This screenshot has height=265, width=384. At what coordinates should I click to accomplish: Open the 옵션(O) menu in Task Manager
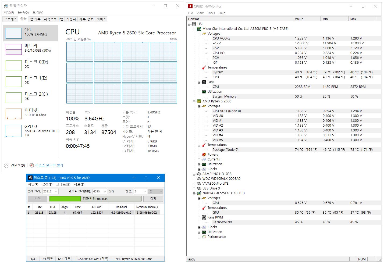[x=23, y=12]
